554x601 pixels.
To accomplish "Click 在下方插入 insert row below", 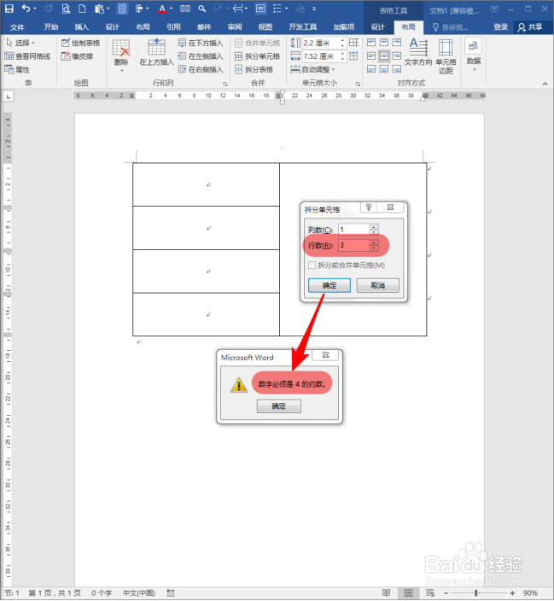I will (201, 43).
